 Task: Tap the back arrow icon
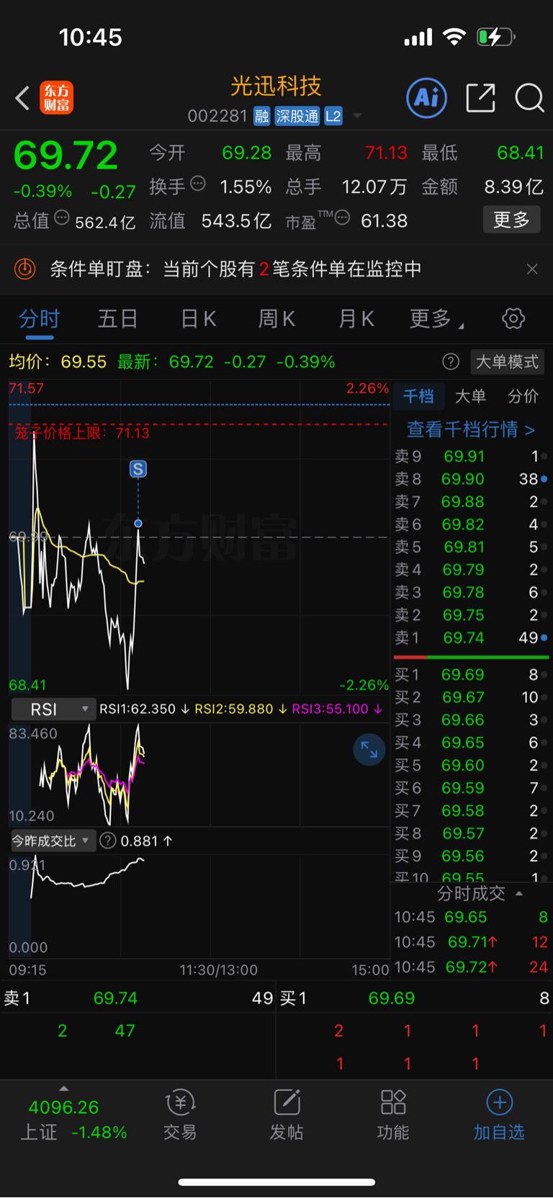coord(22,98)
